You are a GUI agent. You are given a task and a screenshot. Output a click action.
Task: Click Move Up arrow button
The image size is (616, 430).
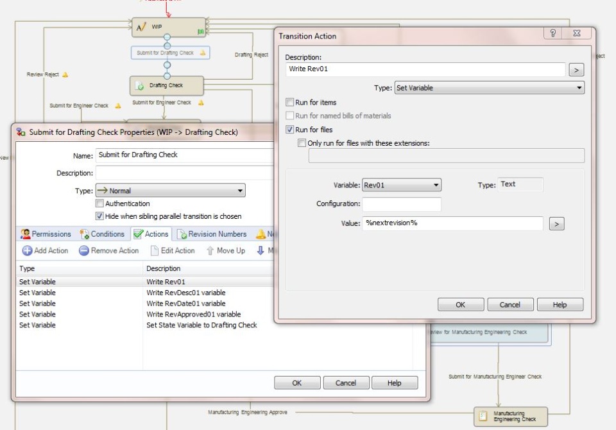(226, 250)
